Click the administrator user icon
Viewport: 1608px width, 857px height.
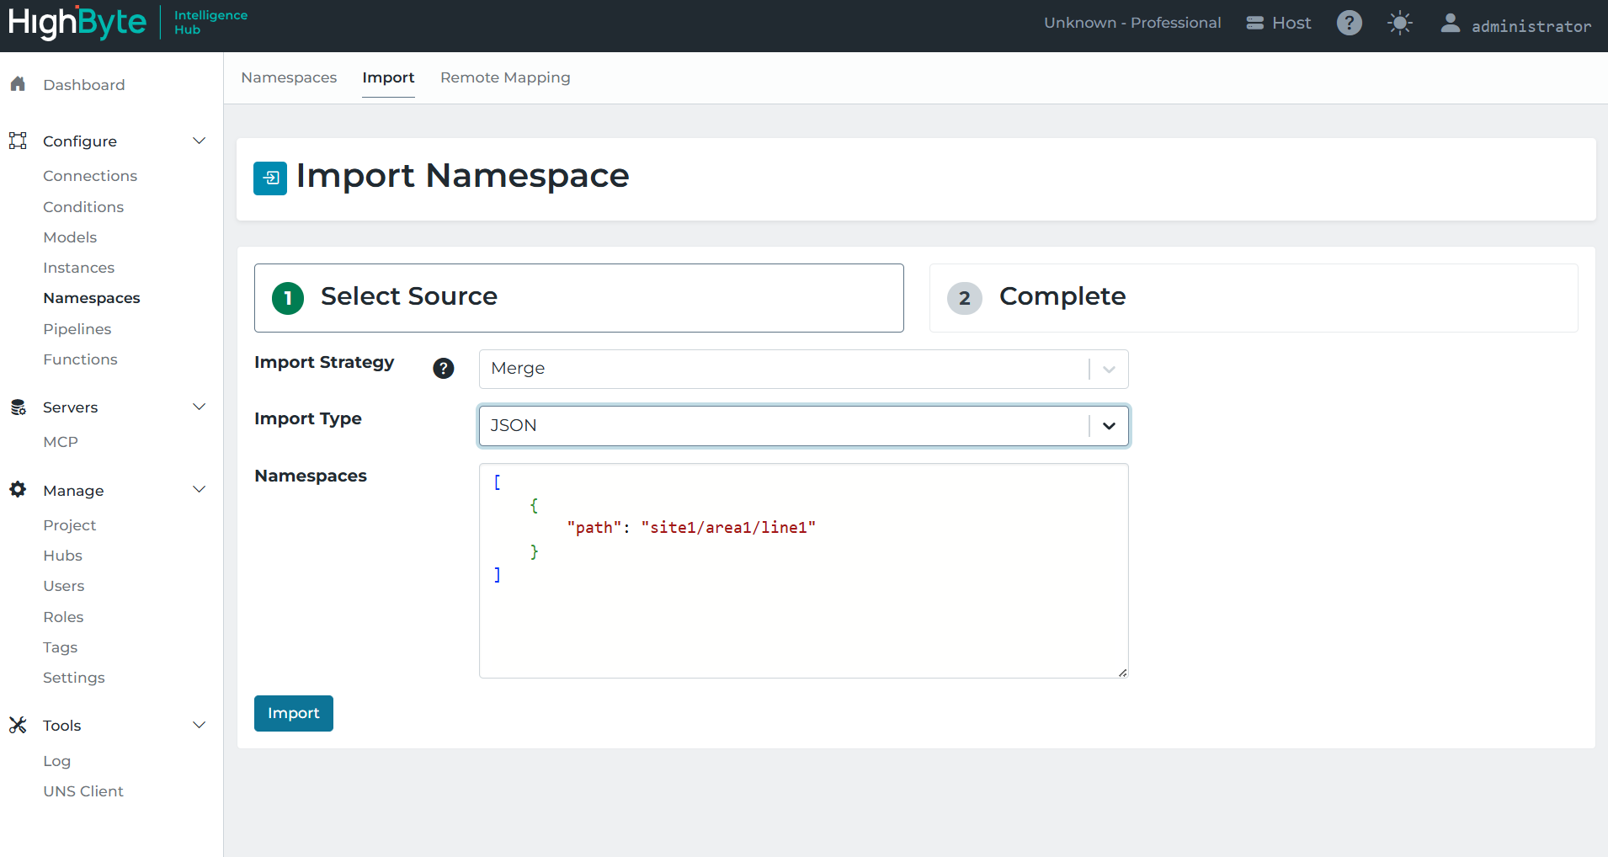tap(1449, 24)
